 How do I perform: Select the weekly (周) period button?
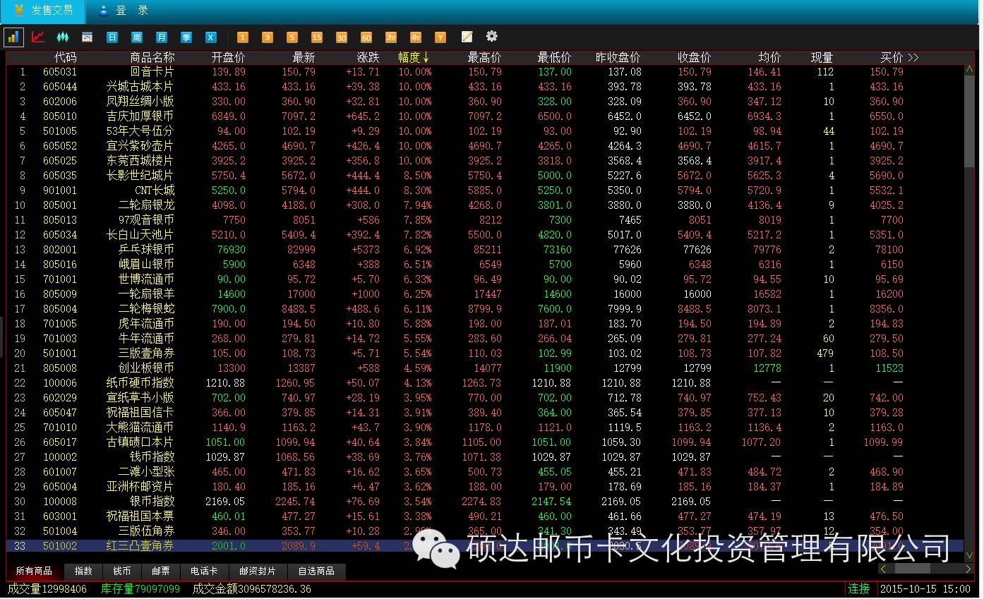tap(137, 37)
